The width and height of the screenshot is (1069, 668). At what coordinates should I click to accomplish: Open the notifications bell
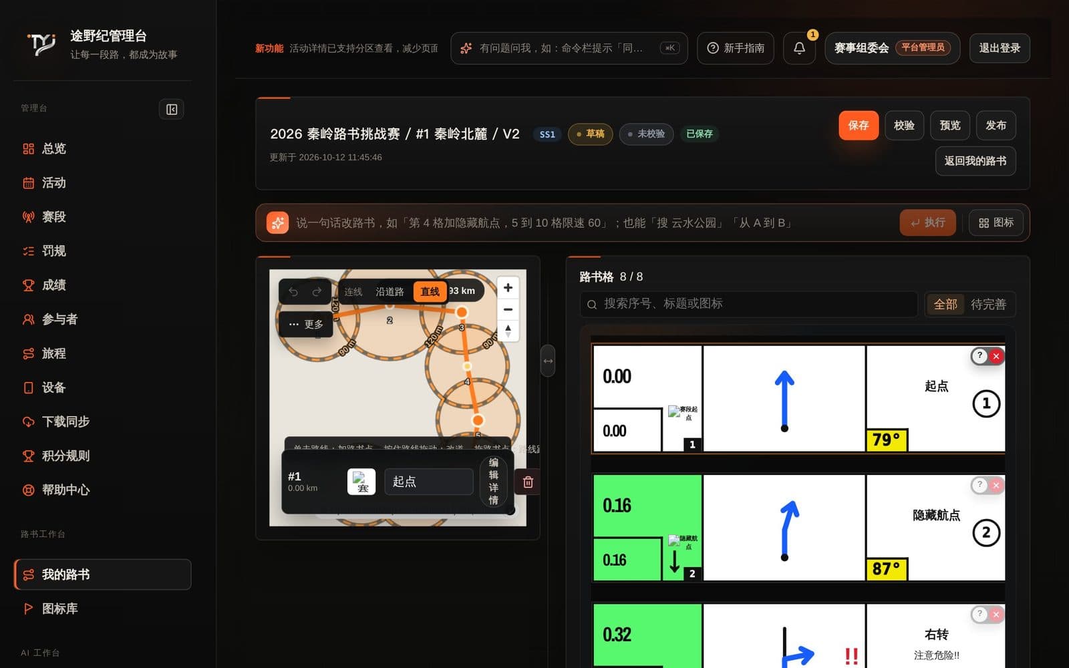point(799,48)
